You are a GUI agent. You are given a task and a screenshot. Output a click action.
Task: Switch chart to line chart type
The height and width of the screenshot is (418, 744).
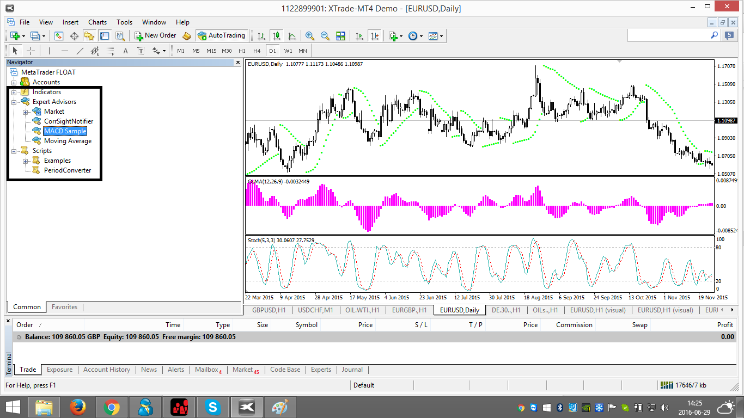292,36
